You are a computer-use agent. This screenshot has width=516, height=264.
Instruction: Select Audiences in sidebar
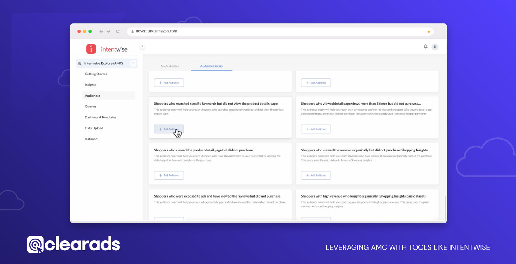point(109,96)
